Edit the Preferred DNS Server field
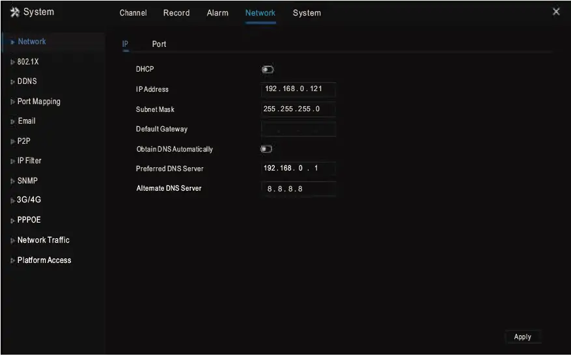 (x=298, y=169)
